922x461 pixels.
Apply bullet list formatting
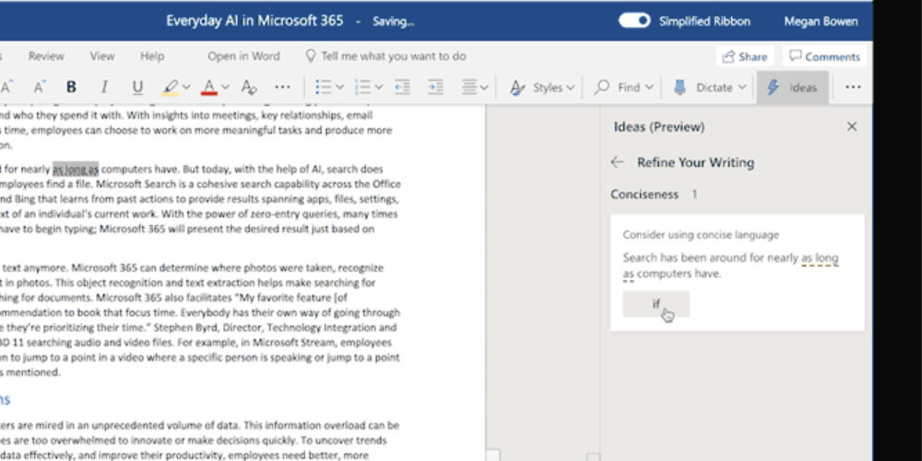tap(323, 88)
